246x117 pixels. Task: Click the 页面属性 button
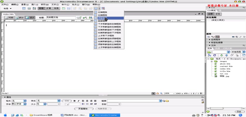pos(84,109)
